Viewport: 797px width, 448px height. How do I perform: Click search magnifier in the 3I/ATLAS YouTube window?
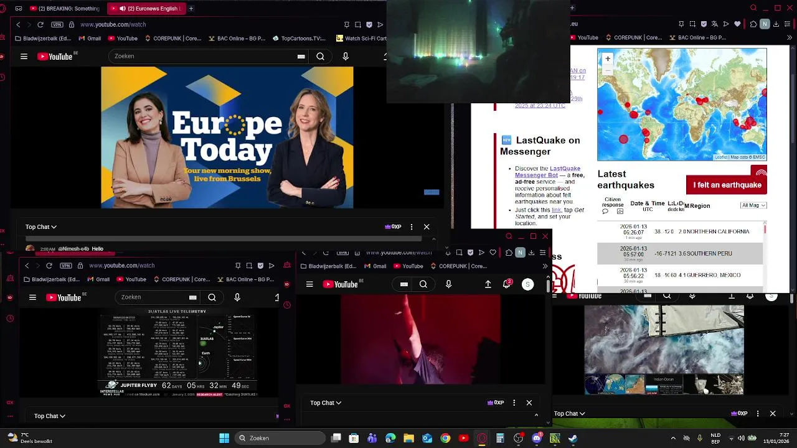[x=212, y=297]
